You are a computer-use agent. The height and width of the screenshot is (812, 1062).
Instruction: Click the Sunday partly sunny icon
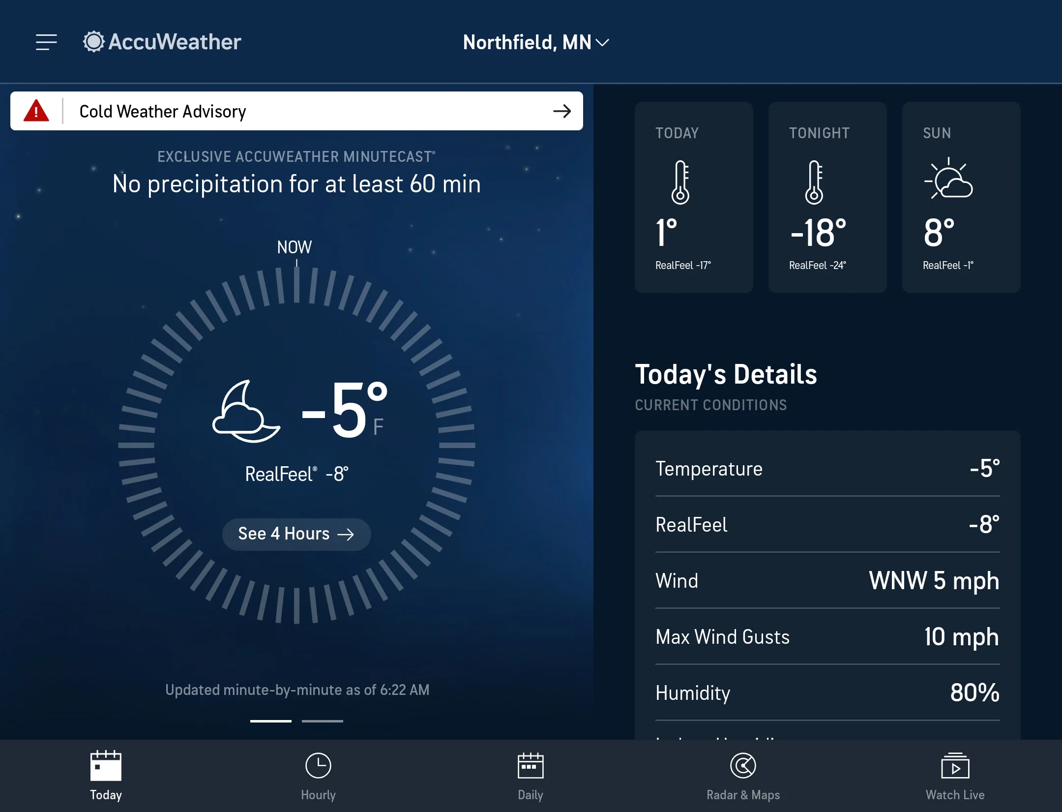point(948,179)
